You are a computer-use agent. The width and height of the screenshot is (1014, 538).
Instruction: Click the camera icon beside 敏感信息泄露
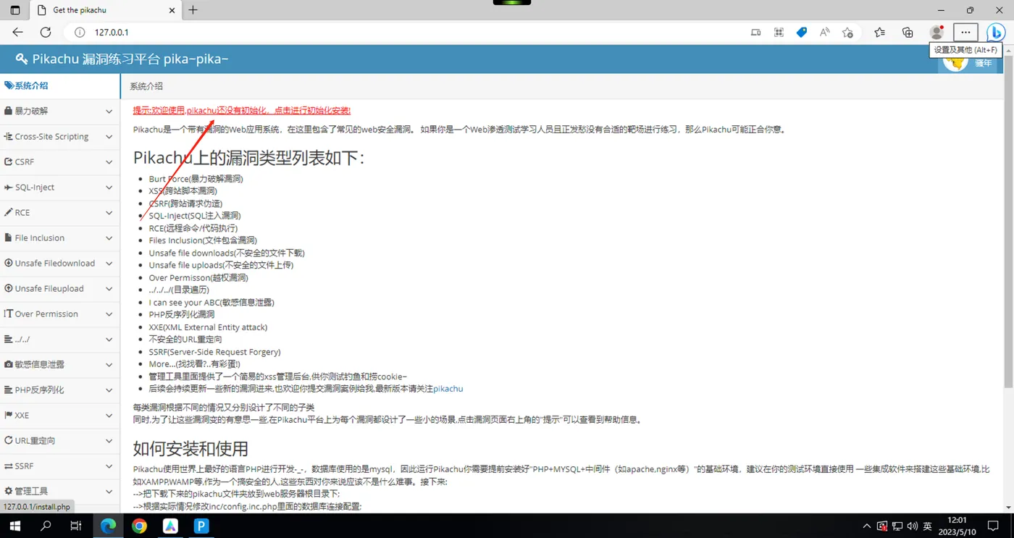[x=8, y=364]
